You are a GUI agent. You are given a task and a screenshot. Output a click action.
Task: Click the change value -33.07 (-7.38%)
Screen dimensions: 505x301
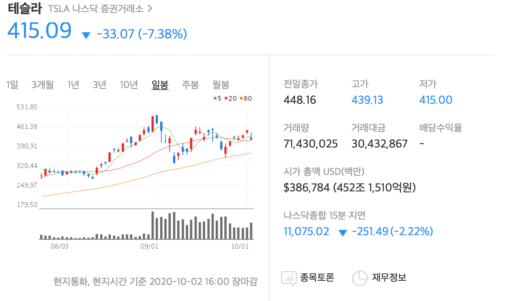click(142, 33)
